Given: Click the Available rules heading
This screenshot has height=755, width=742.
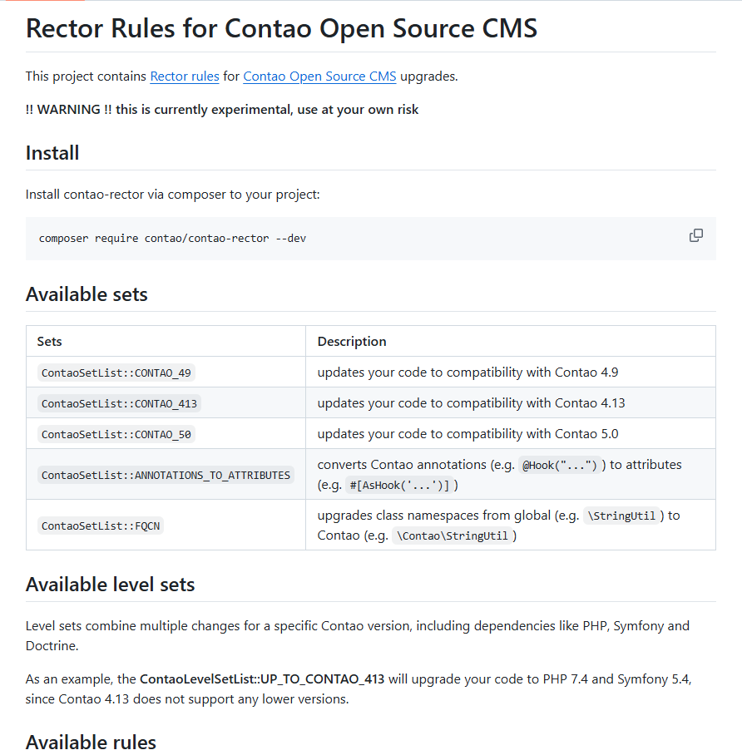Looking at the screenshot, I should pyautogui.click(x=91, y=742).
